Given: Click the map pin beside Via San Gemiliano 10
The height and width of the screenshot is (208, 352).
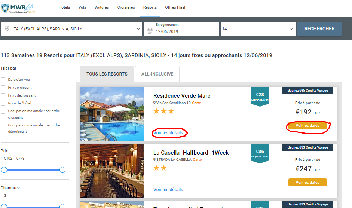Looking at the screenshot, I should (154, 103).
